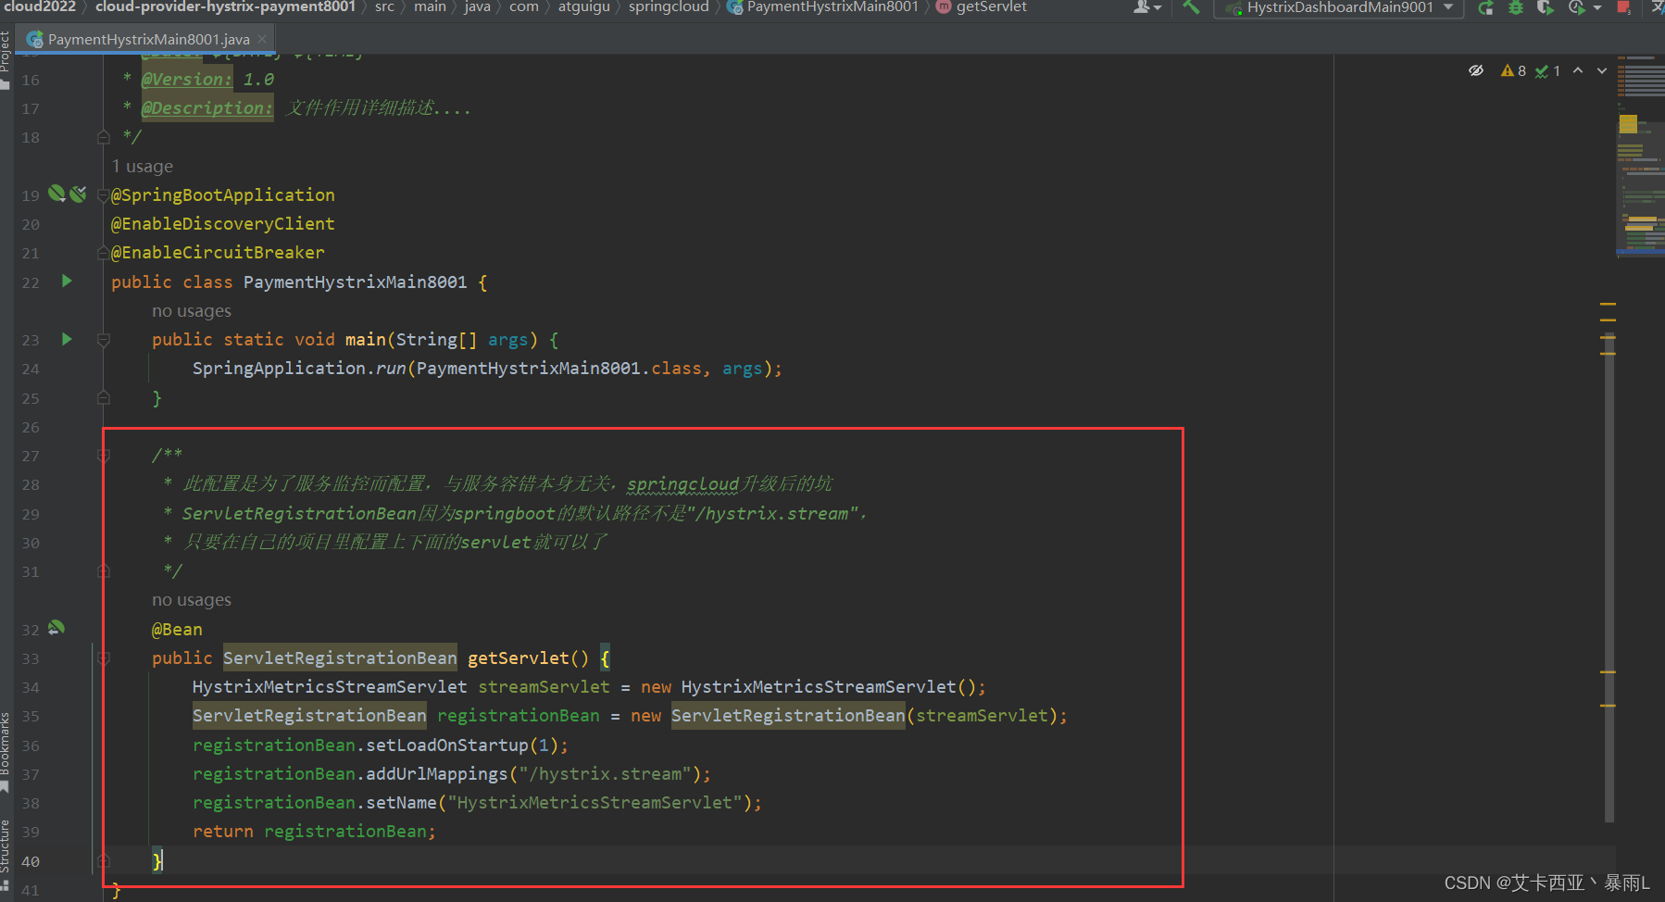Click the Build project hammer icon
The height and width of the screenshot is (902, 1665).
tap(1191, 6)
